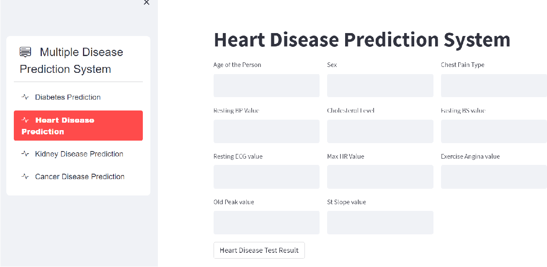The image size is (547, 267).
Task: Select Heart Disease Prediction in the sidebar
Action: click(78, 125)
